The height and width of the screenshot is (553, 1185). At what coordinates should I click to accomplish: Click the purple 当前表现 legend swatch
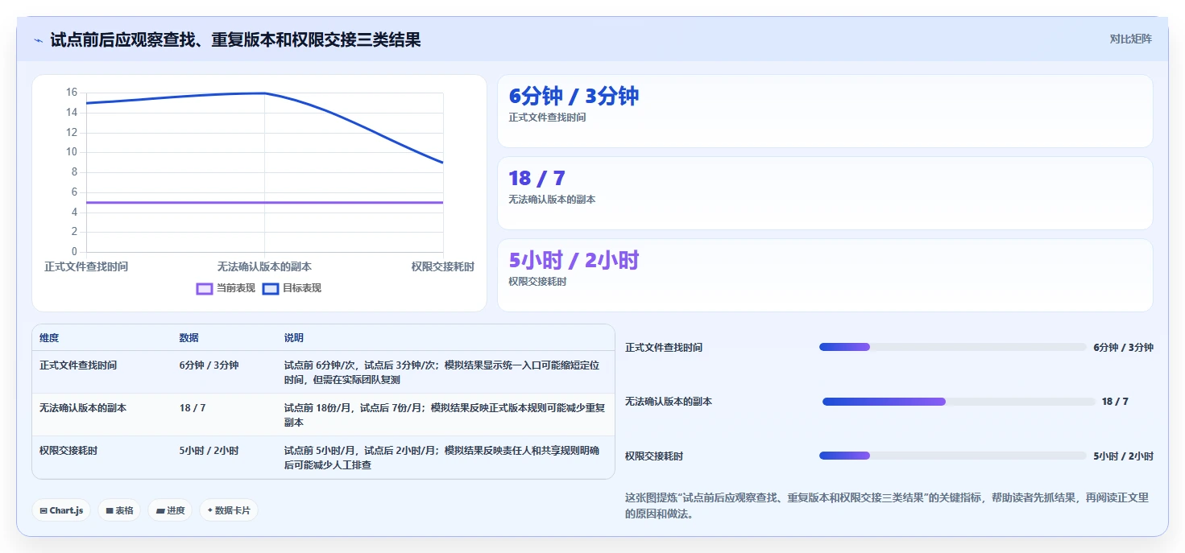[205, 288]
